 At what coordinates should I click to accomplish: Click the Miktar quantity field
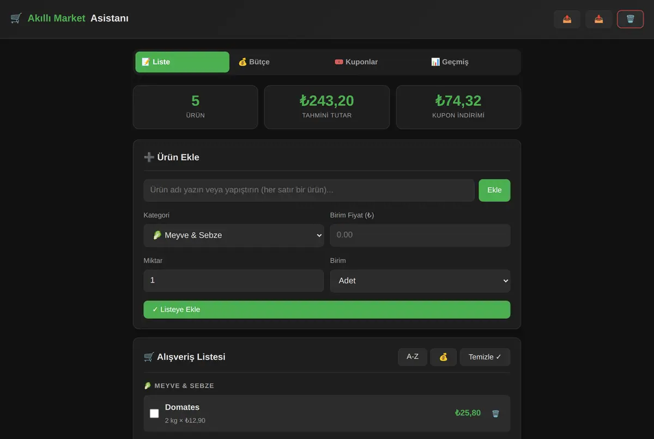point(234,281)
